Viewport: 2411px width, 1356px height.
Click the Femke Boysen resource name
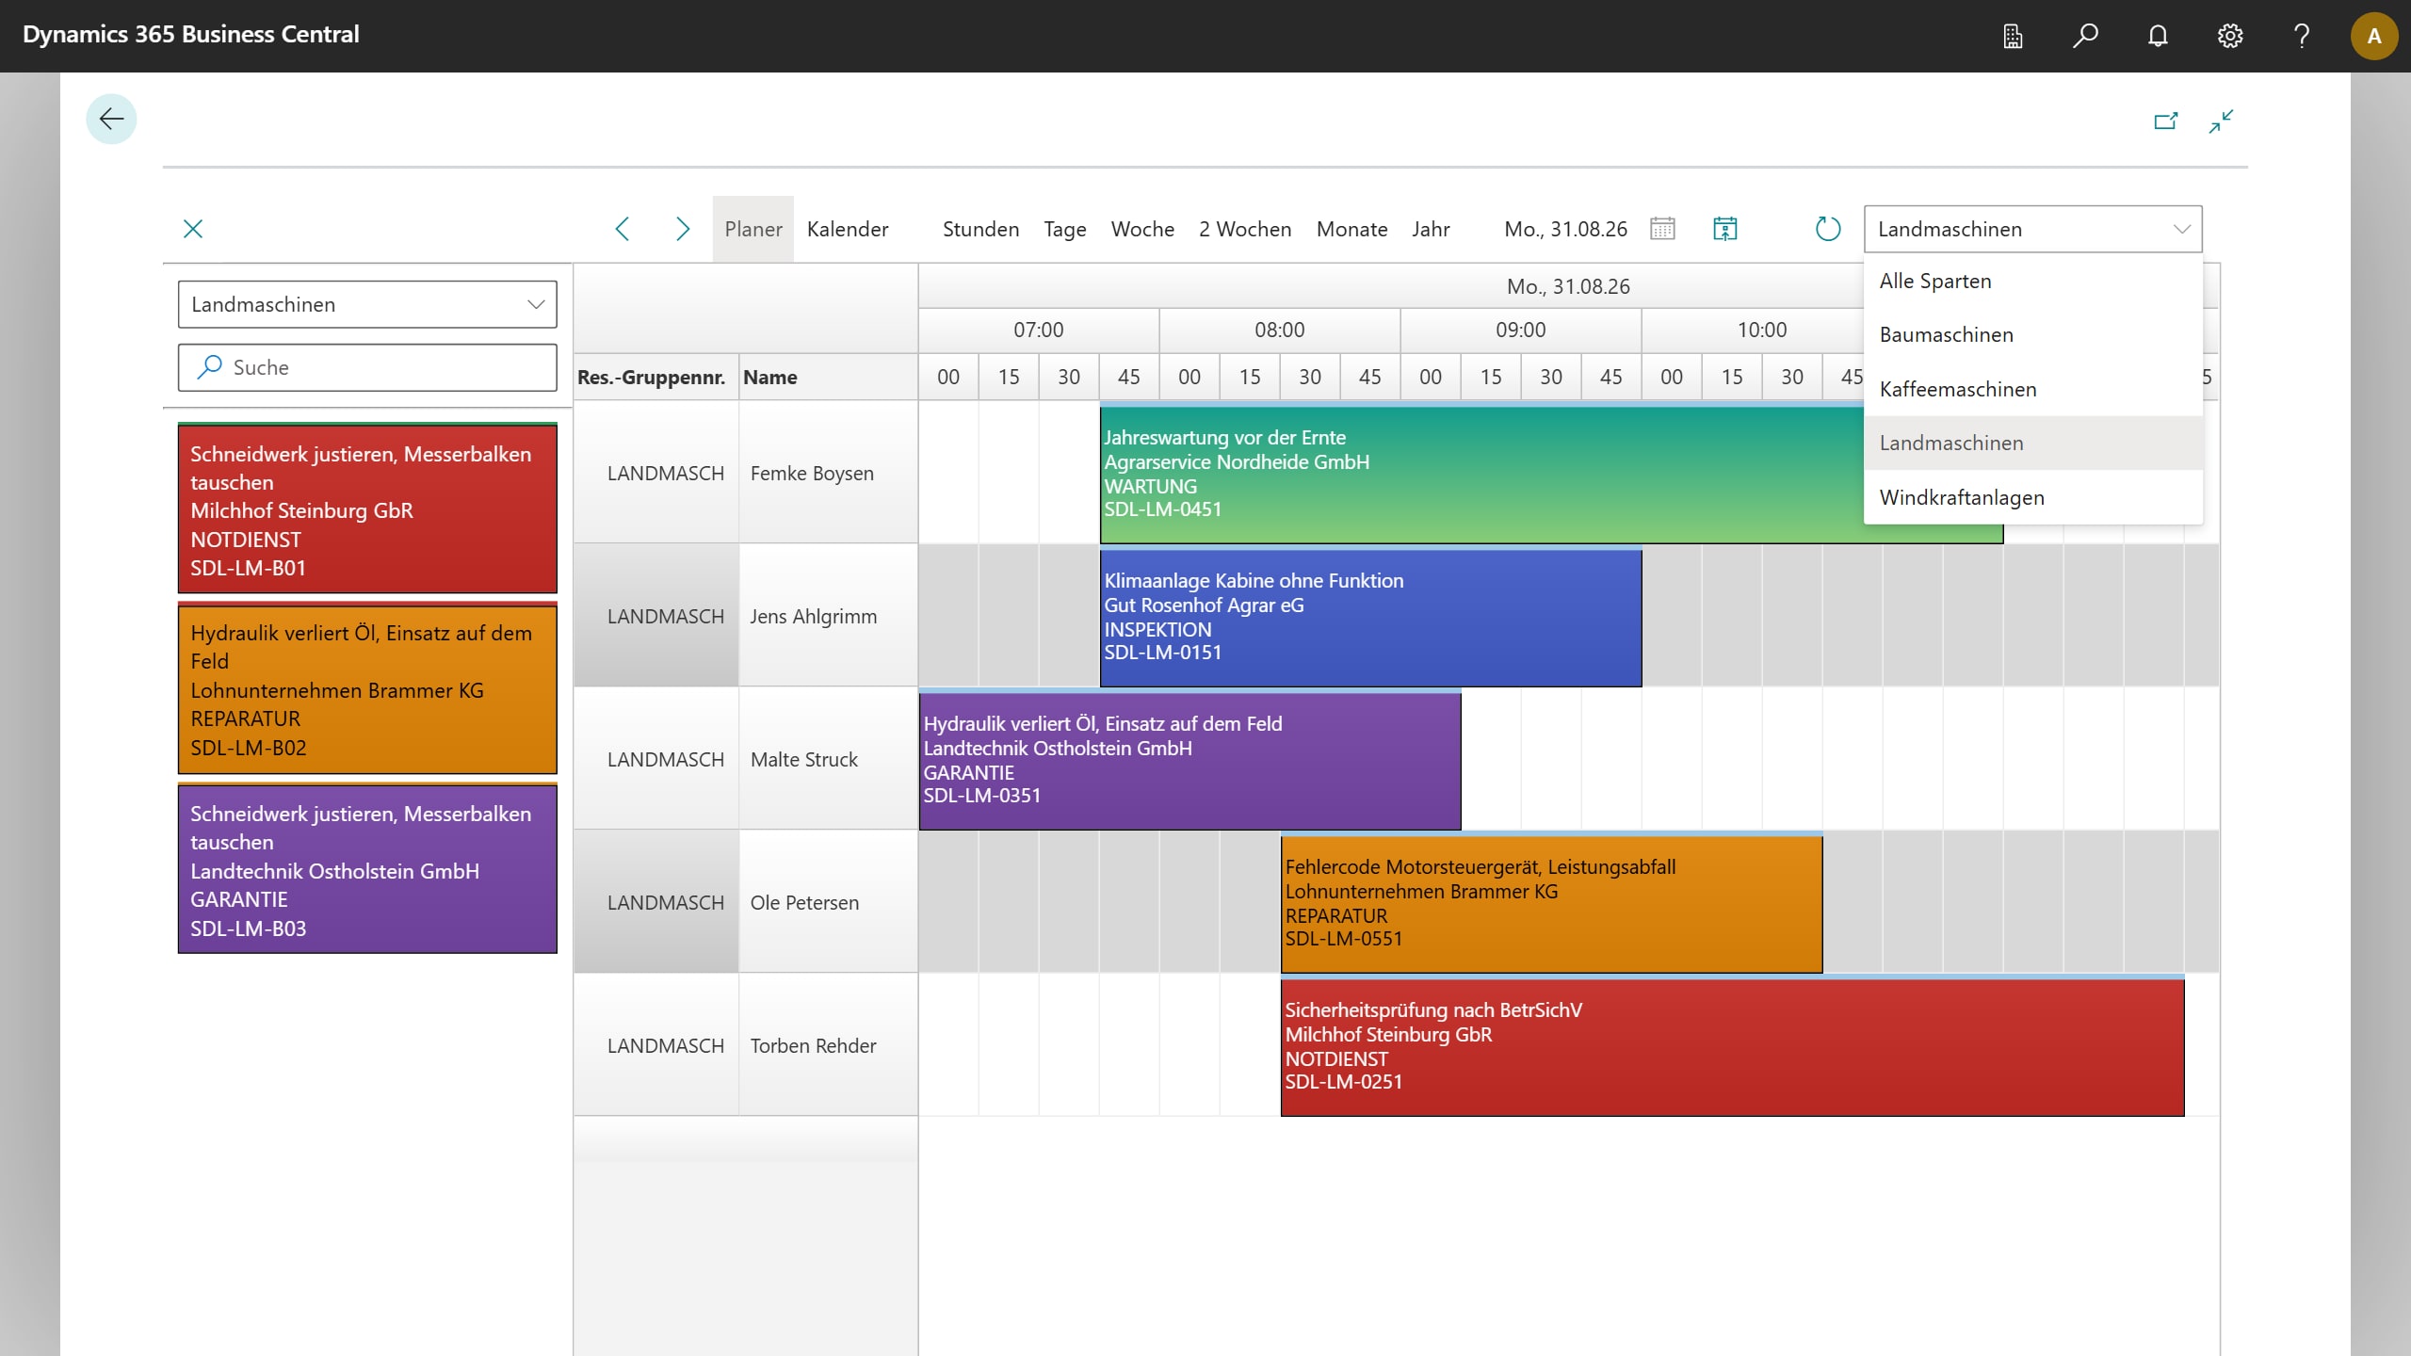tap(812, 474)
